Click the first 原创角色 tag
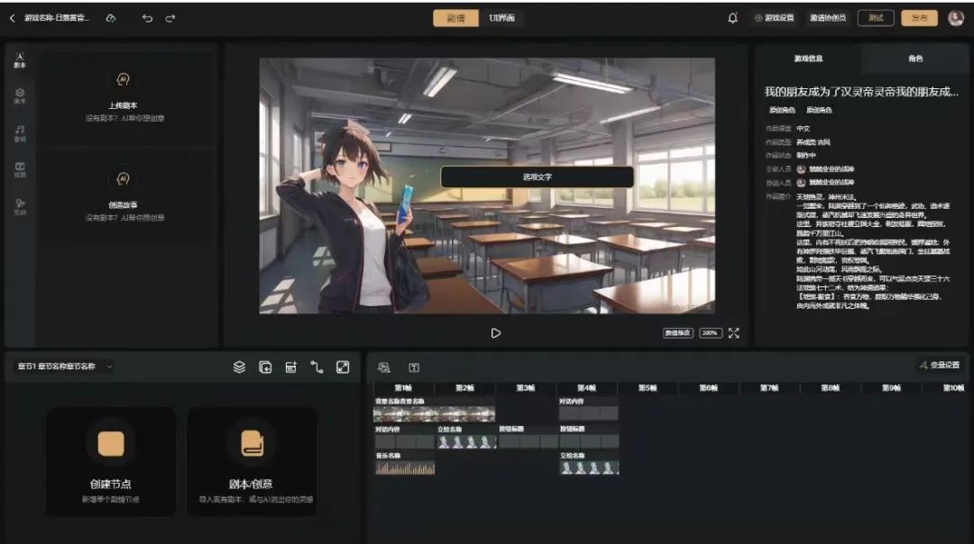Image resolution: width=974 pixels, height=544 pixels. click(x=782, y=111)
